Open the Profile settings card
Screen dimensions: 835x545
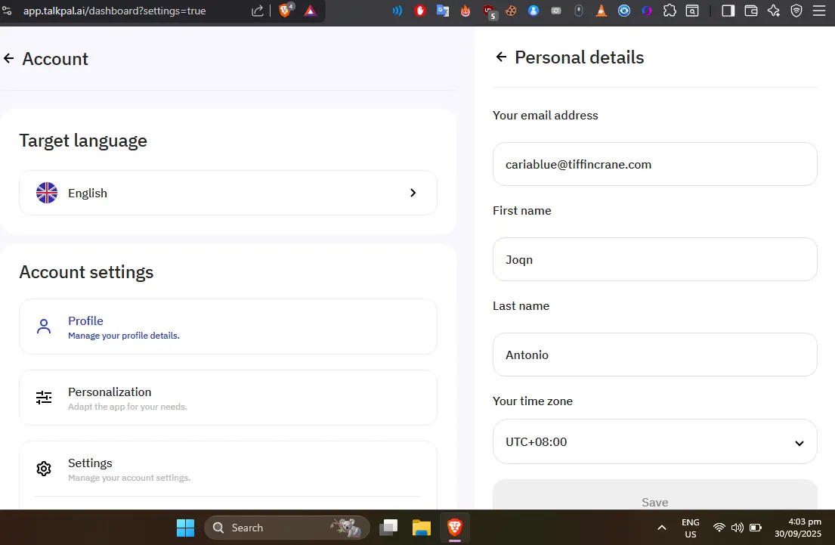[x=228, y=327]
